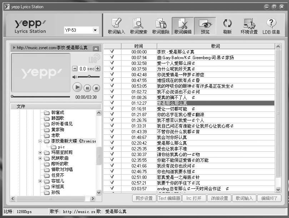Toggle checkmark for row 02:46:75

tap(112, 171)
